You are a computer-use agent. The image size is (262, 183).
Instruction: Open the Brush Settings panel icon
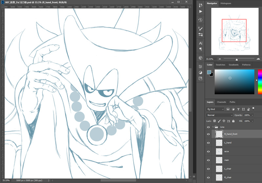pyautogui.click(x=200, y=29)
